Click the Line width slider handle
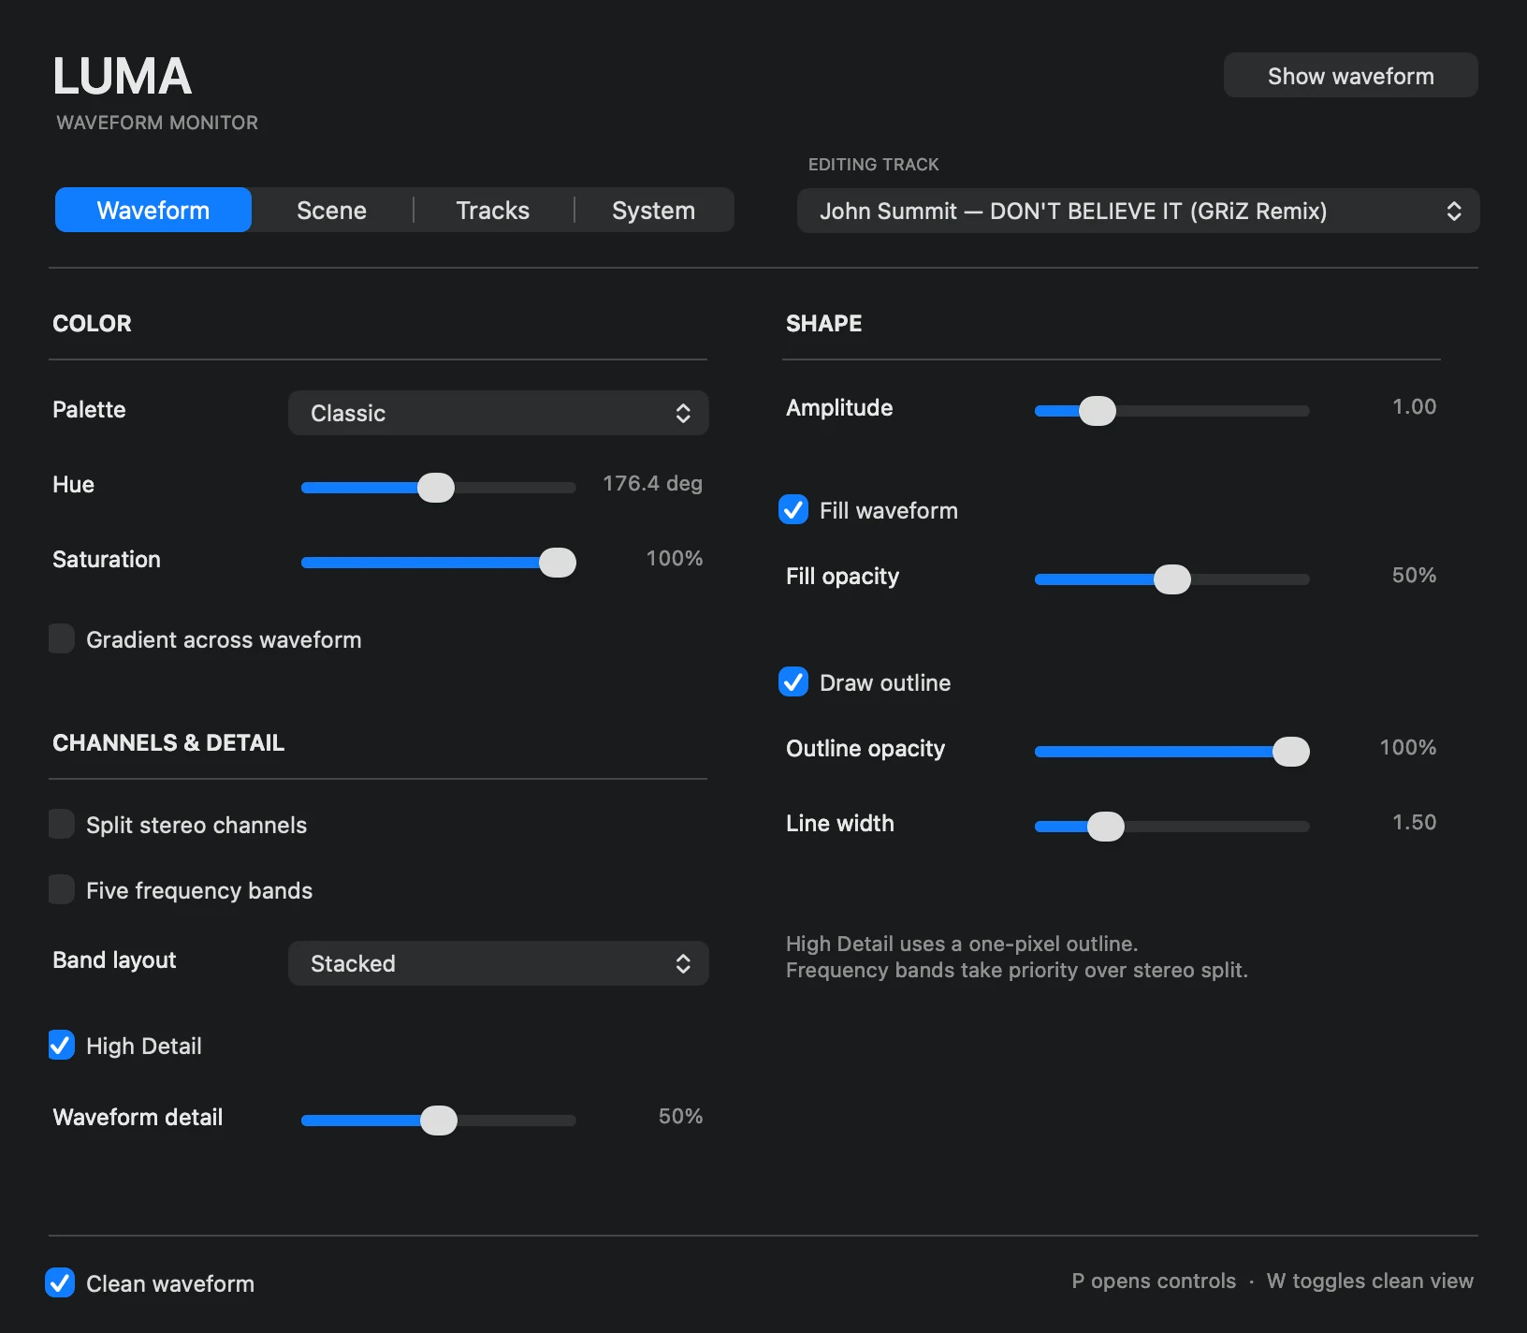This screenshot has width=1527, height=1333. click(x=1105, y=827)
